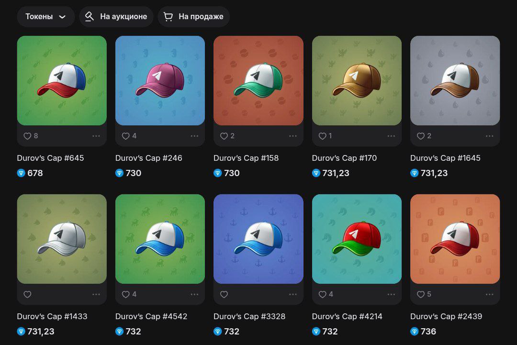This screenshot has width=517, height=345.
Task: Open the Durov's Cap #158 thumbnail
Action: (x=258, y=80)
